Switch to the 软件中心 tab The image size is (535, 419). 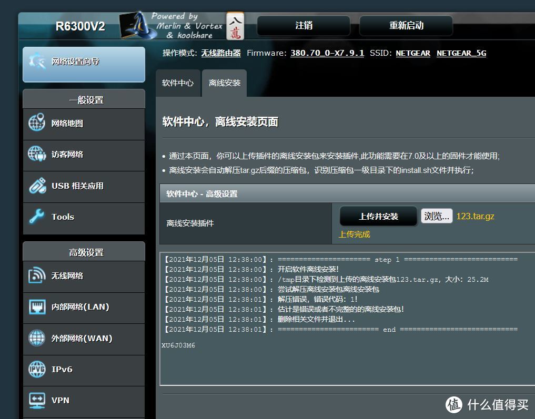[178, 83]
